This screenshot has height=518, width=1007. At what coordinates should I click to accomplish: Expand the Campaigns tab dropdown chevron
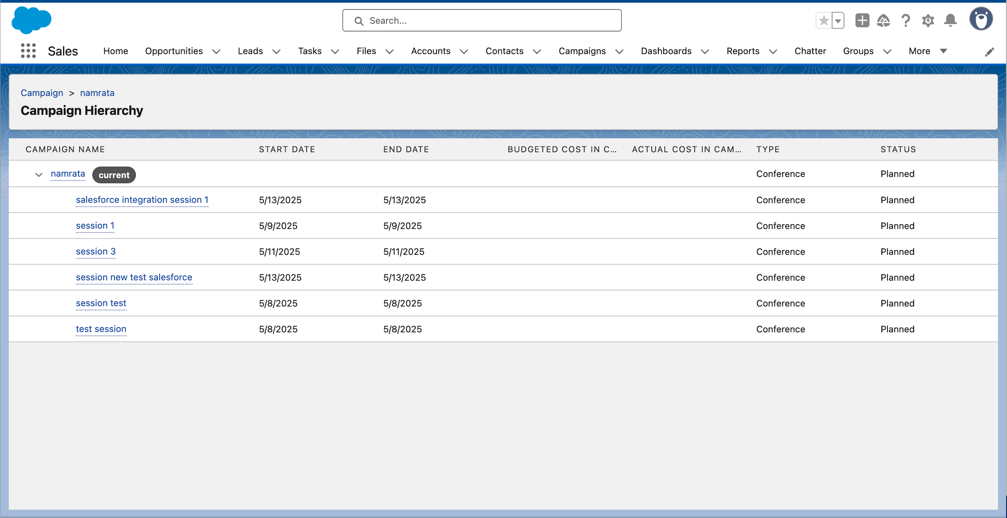pyautogui.click(x=619, y=51)
